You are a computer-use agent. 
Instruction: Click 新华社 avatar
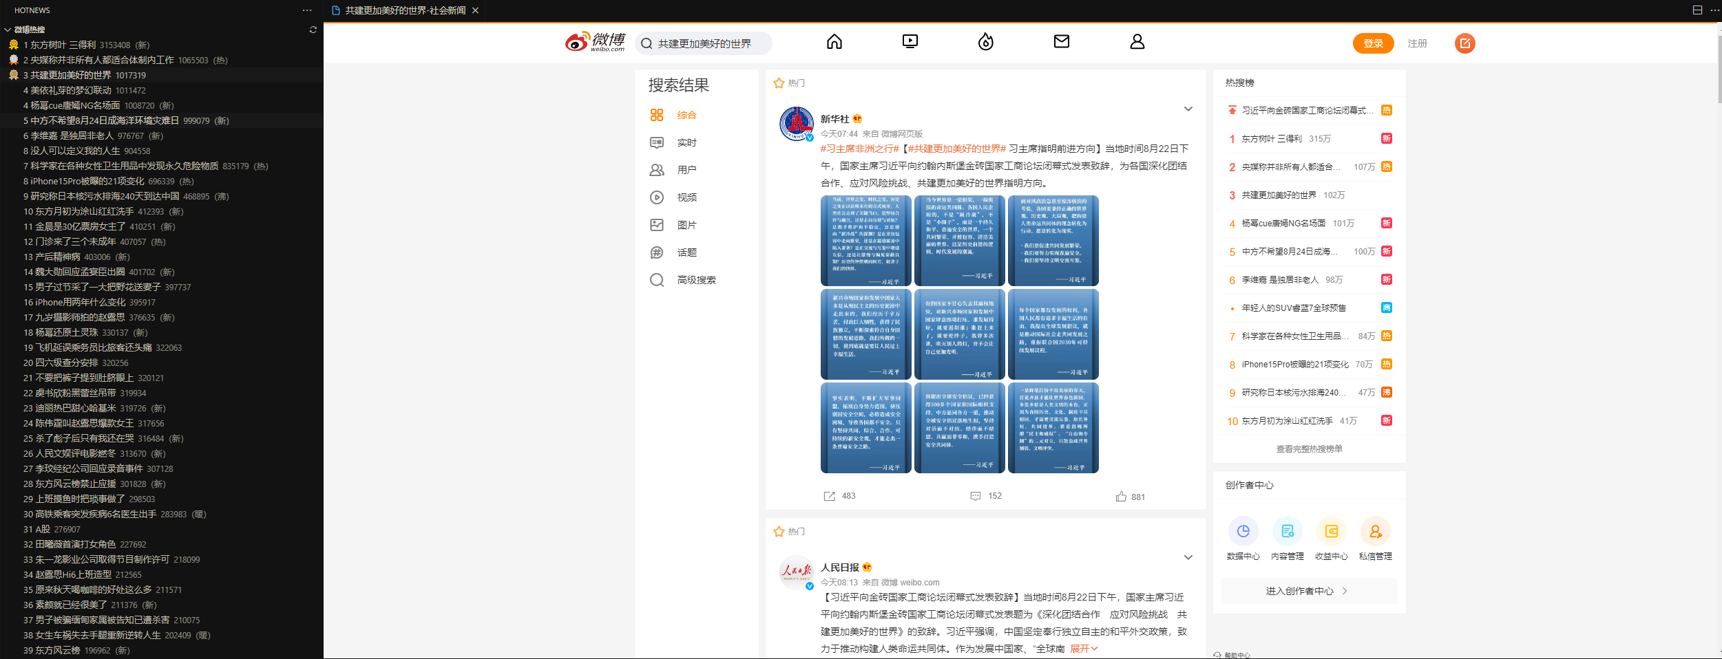tap(797, 124)
